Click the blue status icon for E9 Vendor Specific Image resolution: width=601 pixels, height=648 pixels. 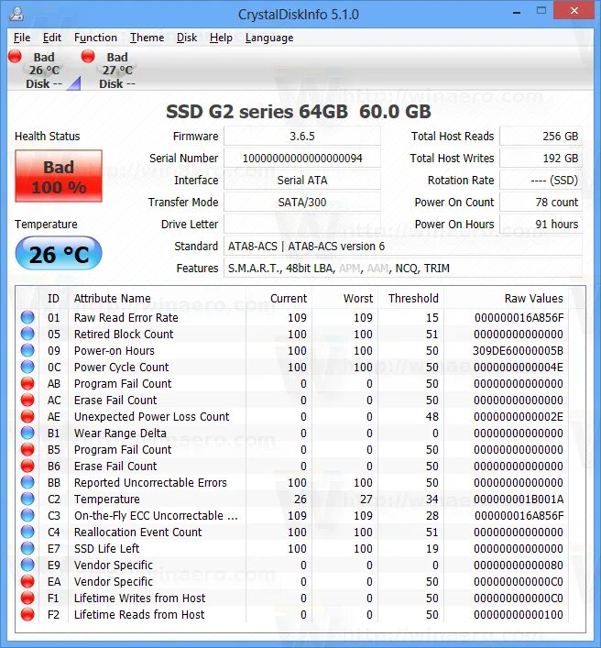coord(27,565)
